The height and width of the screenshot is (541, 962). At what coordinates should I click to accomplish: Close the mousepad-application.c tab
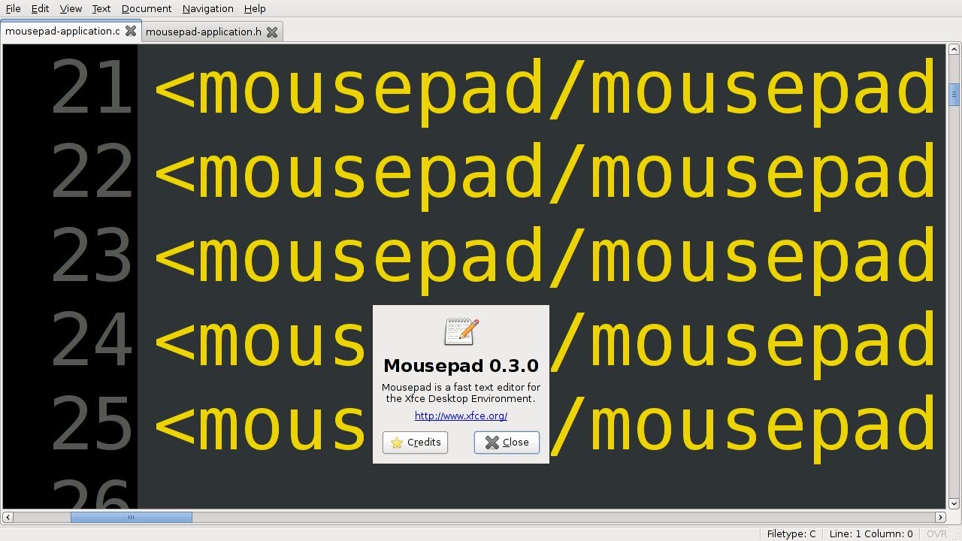(x=131, y=32)
